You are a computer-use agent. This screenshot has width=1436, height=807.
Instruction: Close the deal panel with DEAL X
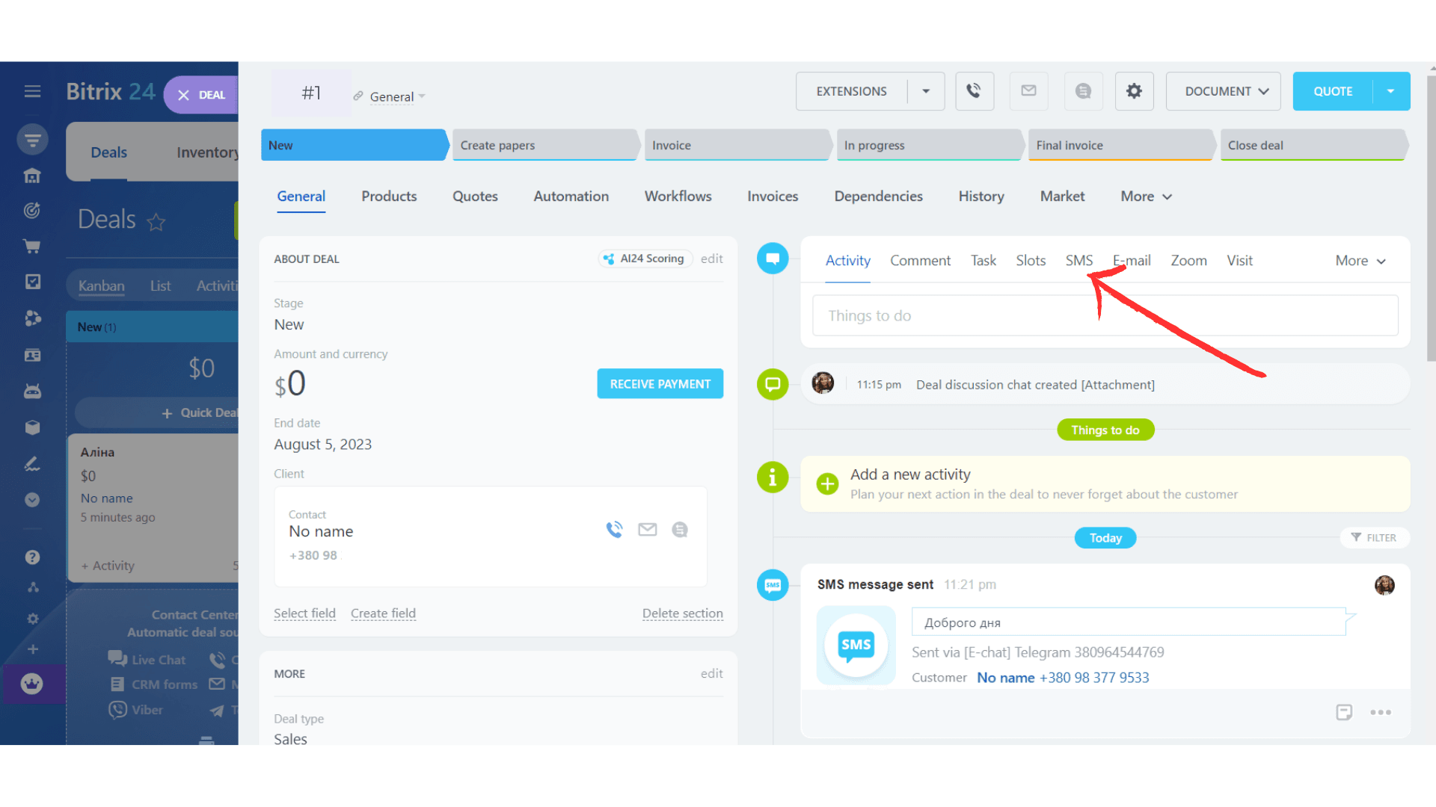(x=201, y=95)
